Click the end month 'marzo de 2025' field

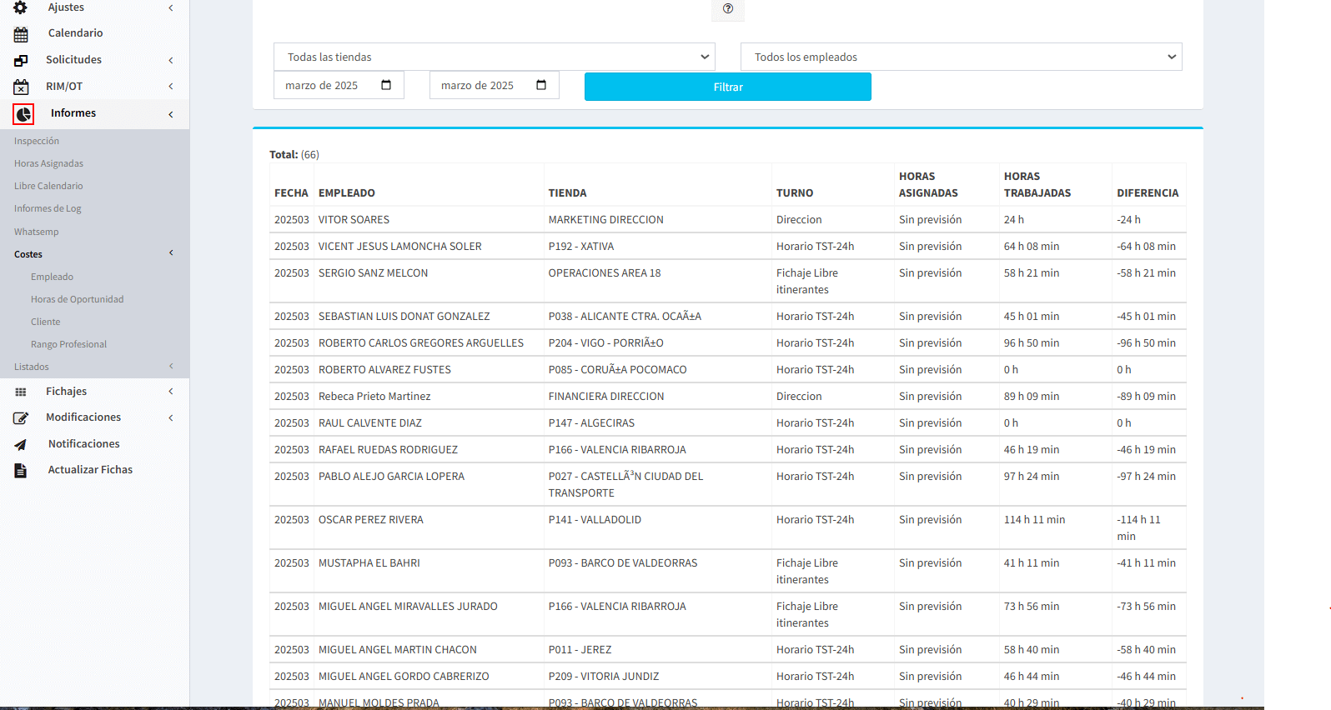494,85
